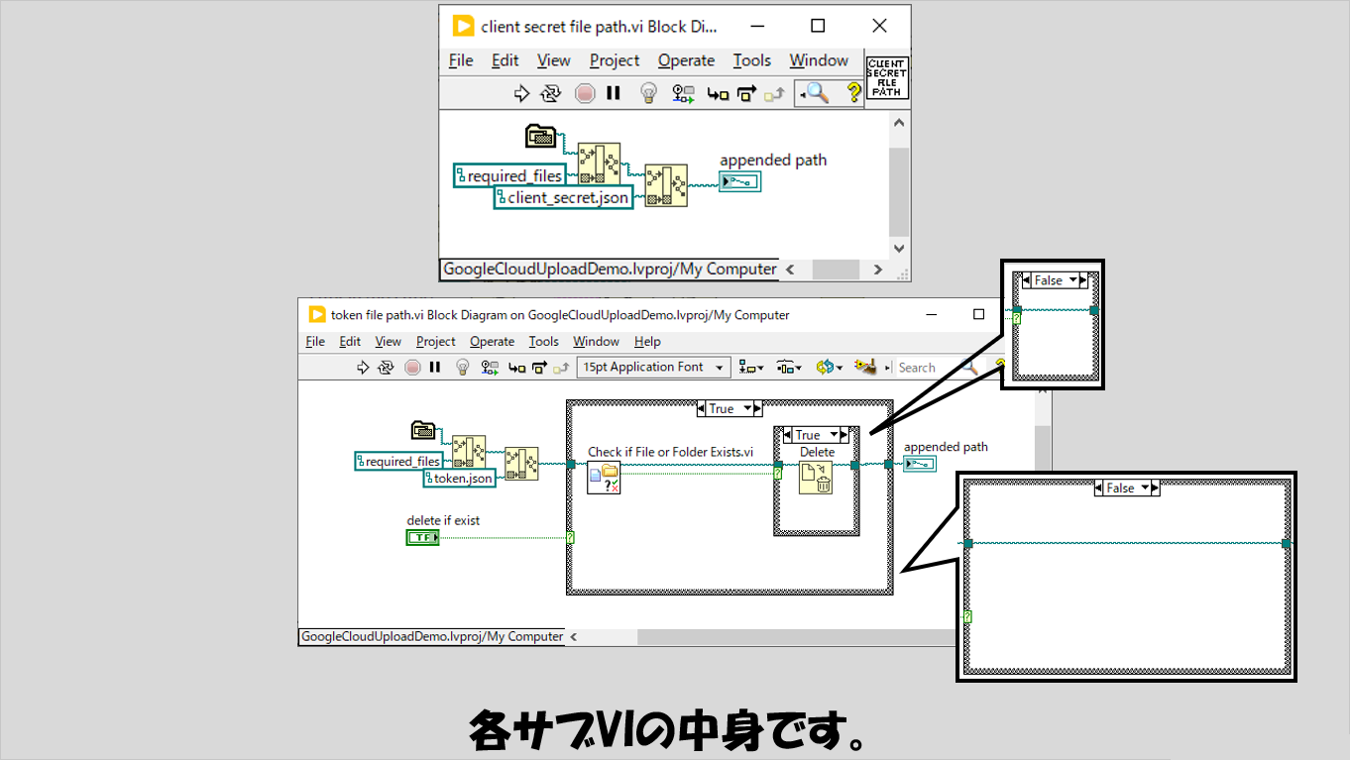The width and height of the screenshot is (1350, 760).
Task: Click Clean Up Diagram broom icon
Action: [866, 368]
